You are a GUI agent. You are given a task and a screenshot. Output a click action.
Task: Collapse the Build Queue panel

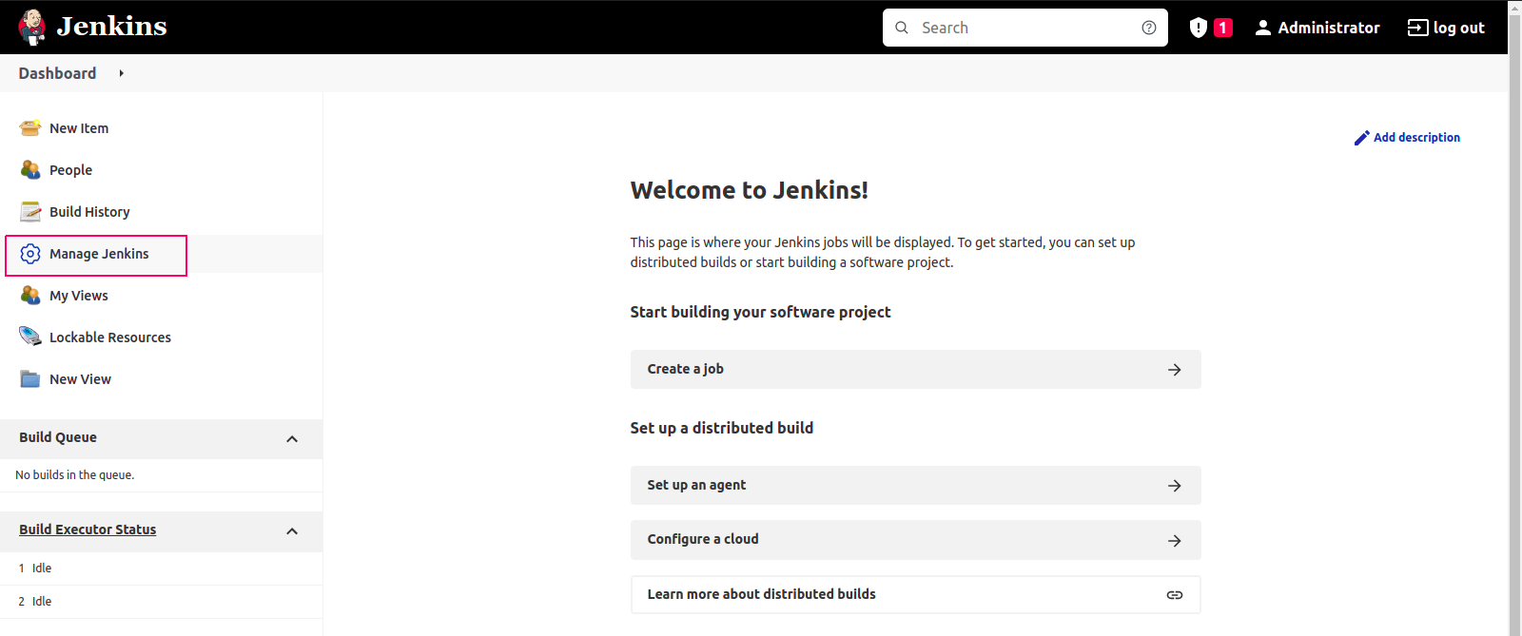(x=292, y=439)
